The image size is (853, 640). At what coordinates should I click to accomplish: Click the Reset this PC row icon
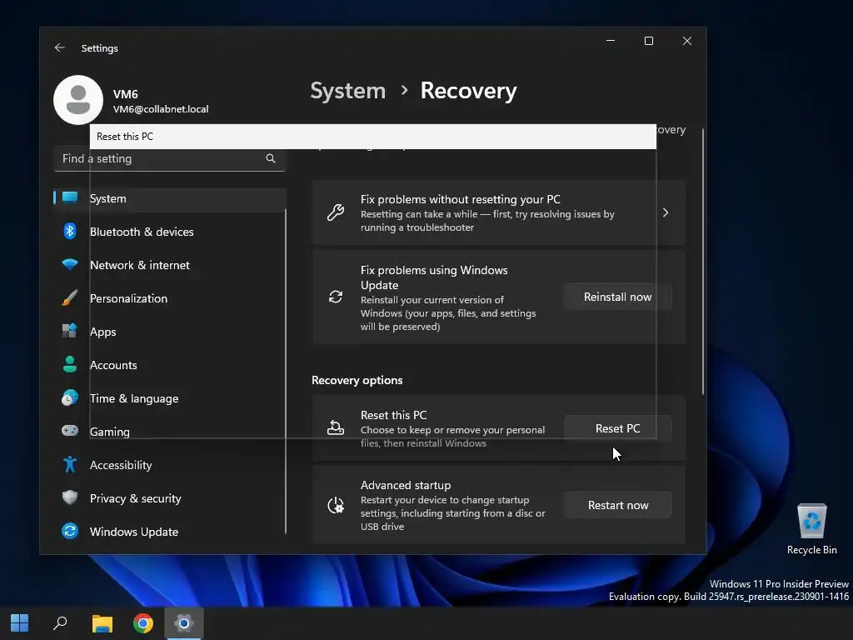pyautogui.click(x=336, y=428)
